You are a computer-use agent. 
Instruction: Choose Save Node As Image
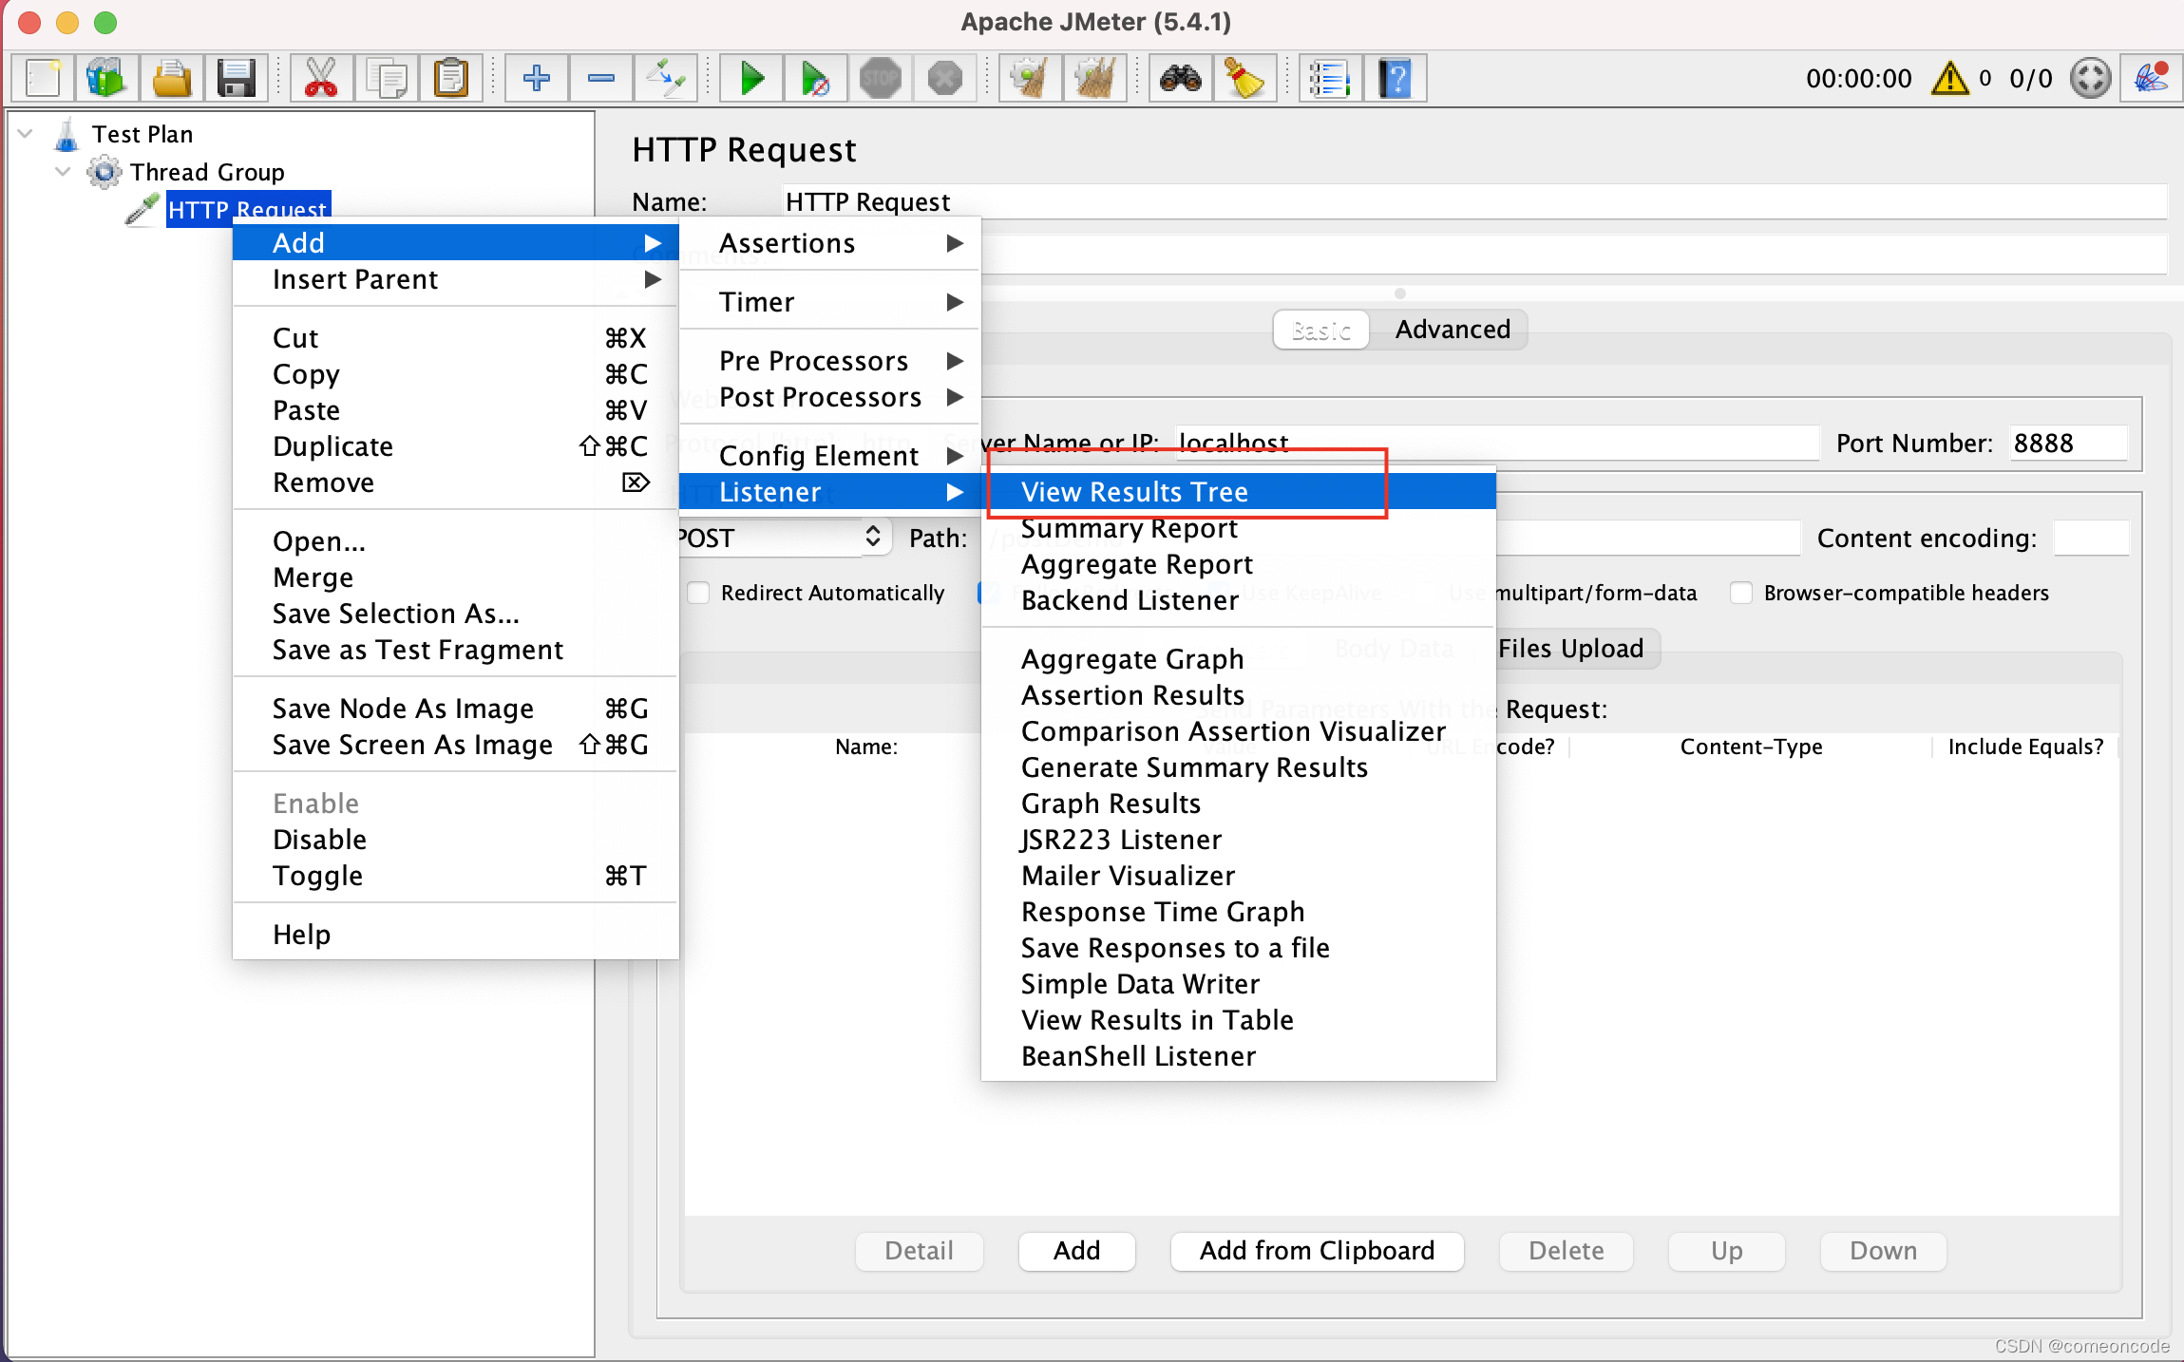click(455, 709)
